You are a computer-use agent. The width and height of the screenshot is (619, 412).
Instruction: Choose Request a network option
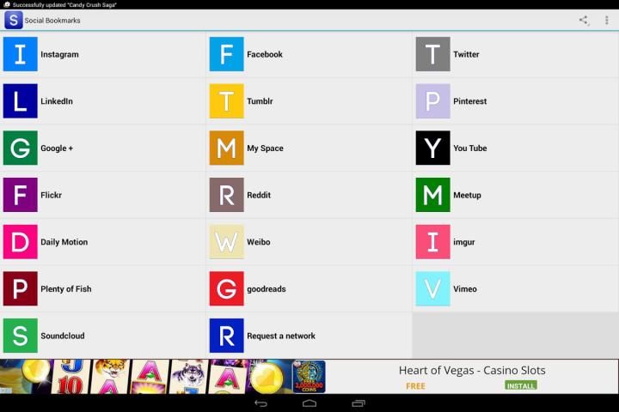[280, 336]
